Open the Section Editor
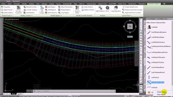The height and width of the screenshot is (97, 173). click(x=77, y=10)
